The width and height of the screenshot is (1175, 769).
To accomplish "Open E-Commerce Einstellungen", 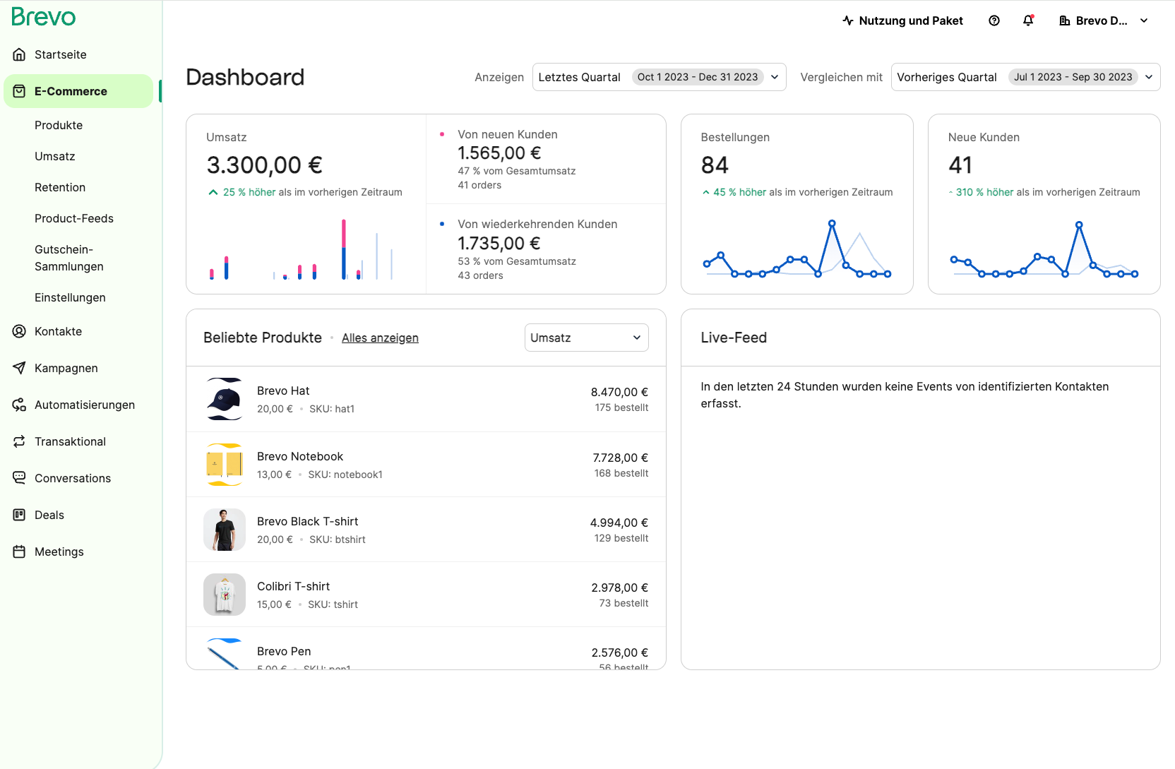I will pos(70,297).
